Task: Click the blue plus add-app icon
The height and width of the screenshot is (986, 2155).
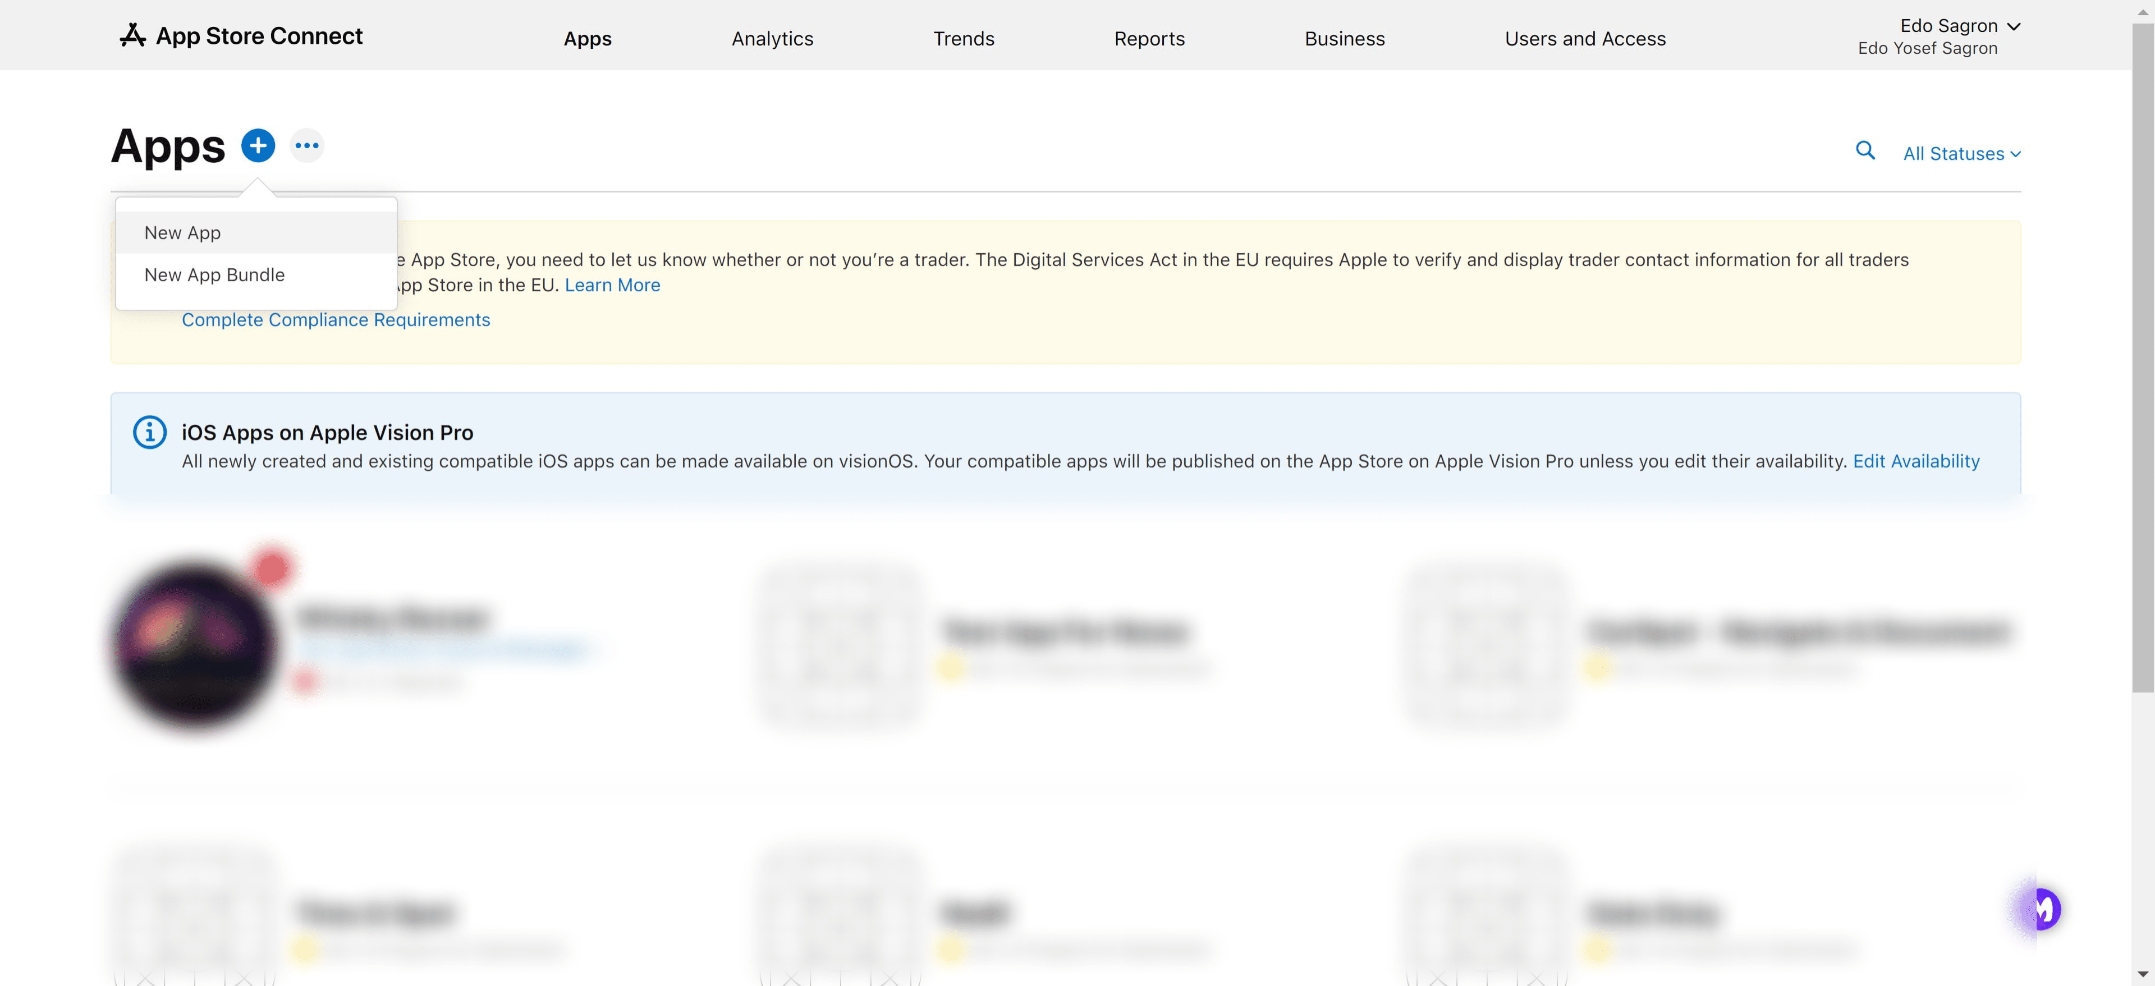Action: click(258, 145)
